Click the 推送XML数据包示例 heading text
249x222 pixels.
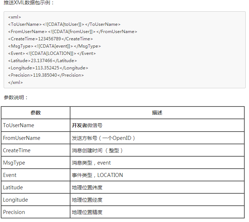click(x=29, y=3)
